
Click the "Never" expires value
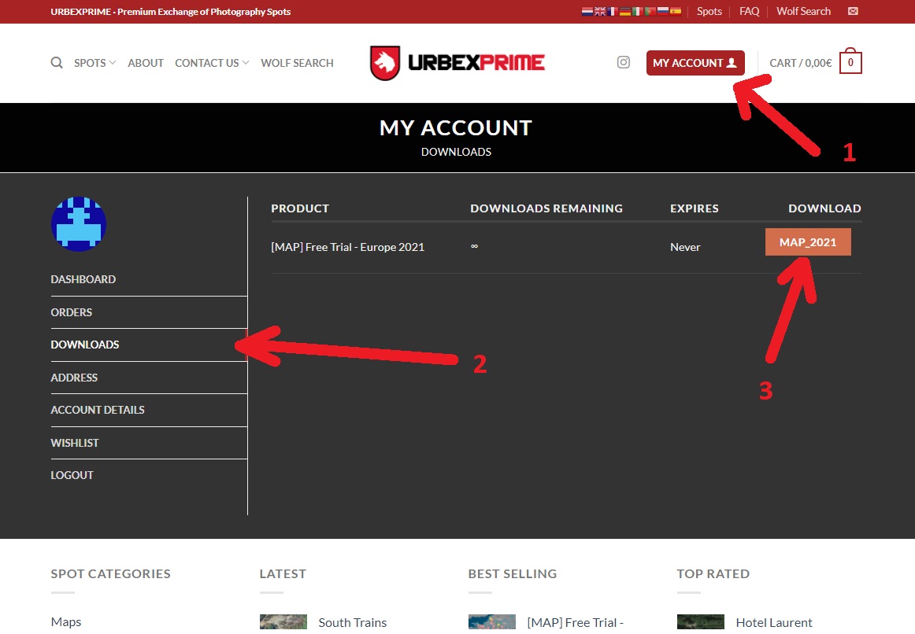pos(685,247)
